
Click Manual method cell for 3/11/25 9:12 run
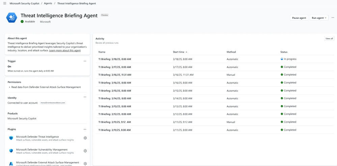[231, 122]
